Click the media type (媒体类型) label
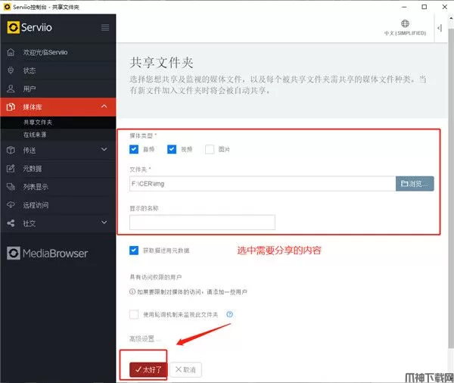Image resolution: width=454 pixels, height=383 pixels. click(141, 135)
